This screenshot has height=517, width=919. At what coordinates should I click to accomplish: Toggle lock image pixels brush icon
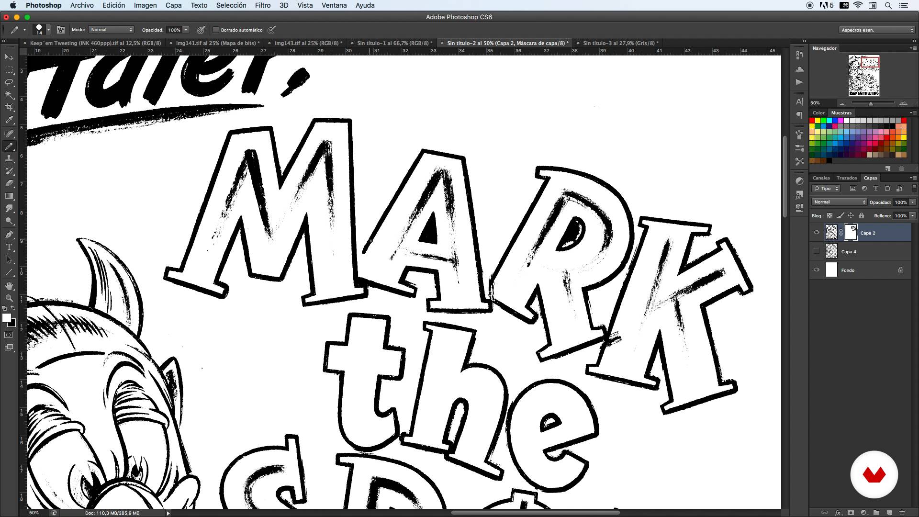[841, 216]
